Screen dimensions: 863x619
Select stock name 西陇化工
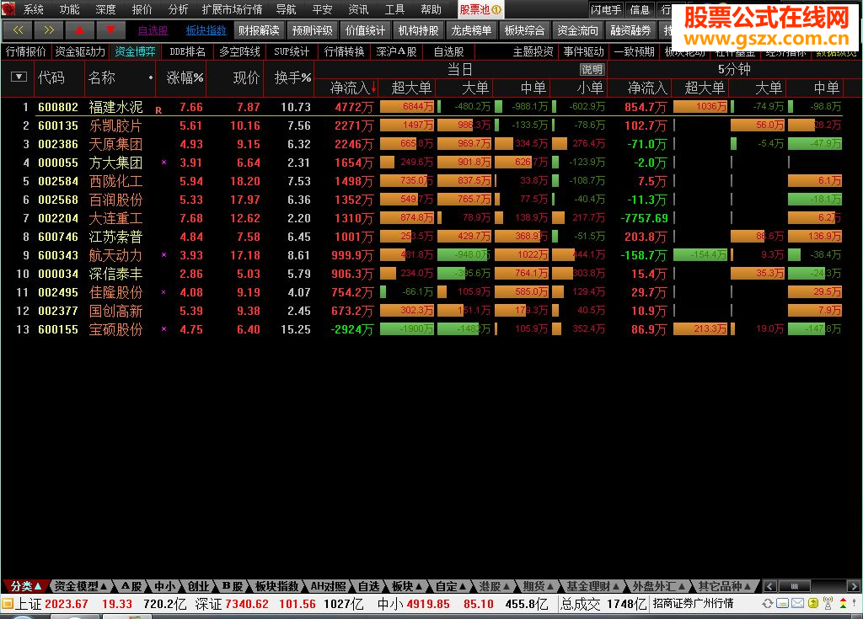click(x=115, y=181)
